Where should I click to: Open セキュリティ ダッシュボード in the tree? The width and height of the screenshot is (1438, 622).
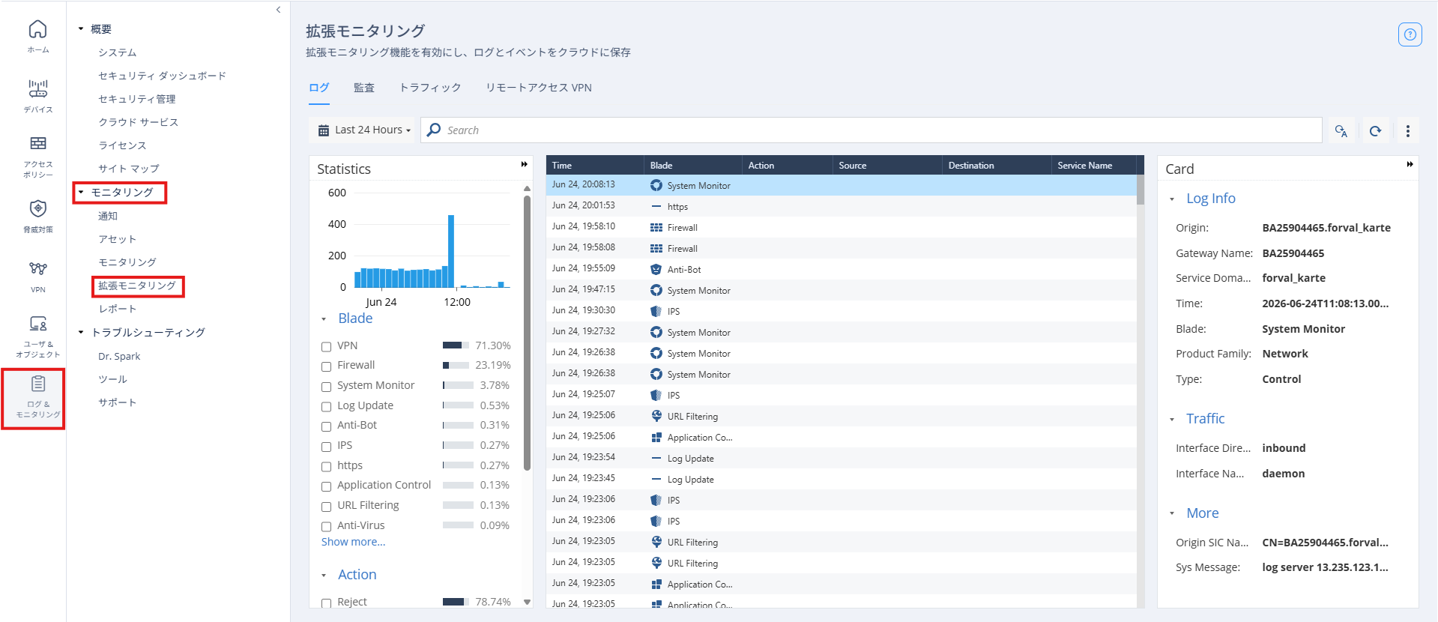pos(162,76)
